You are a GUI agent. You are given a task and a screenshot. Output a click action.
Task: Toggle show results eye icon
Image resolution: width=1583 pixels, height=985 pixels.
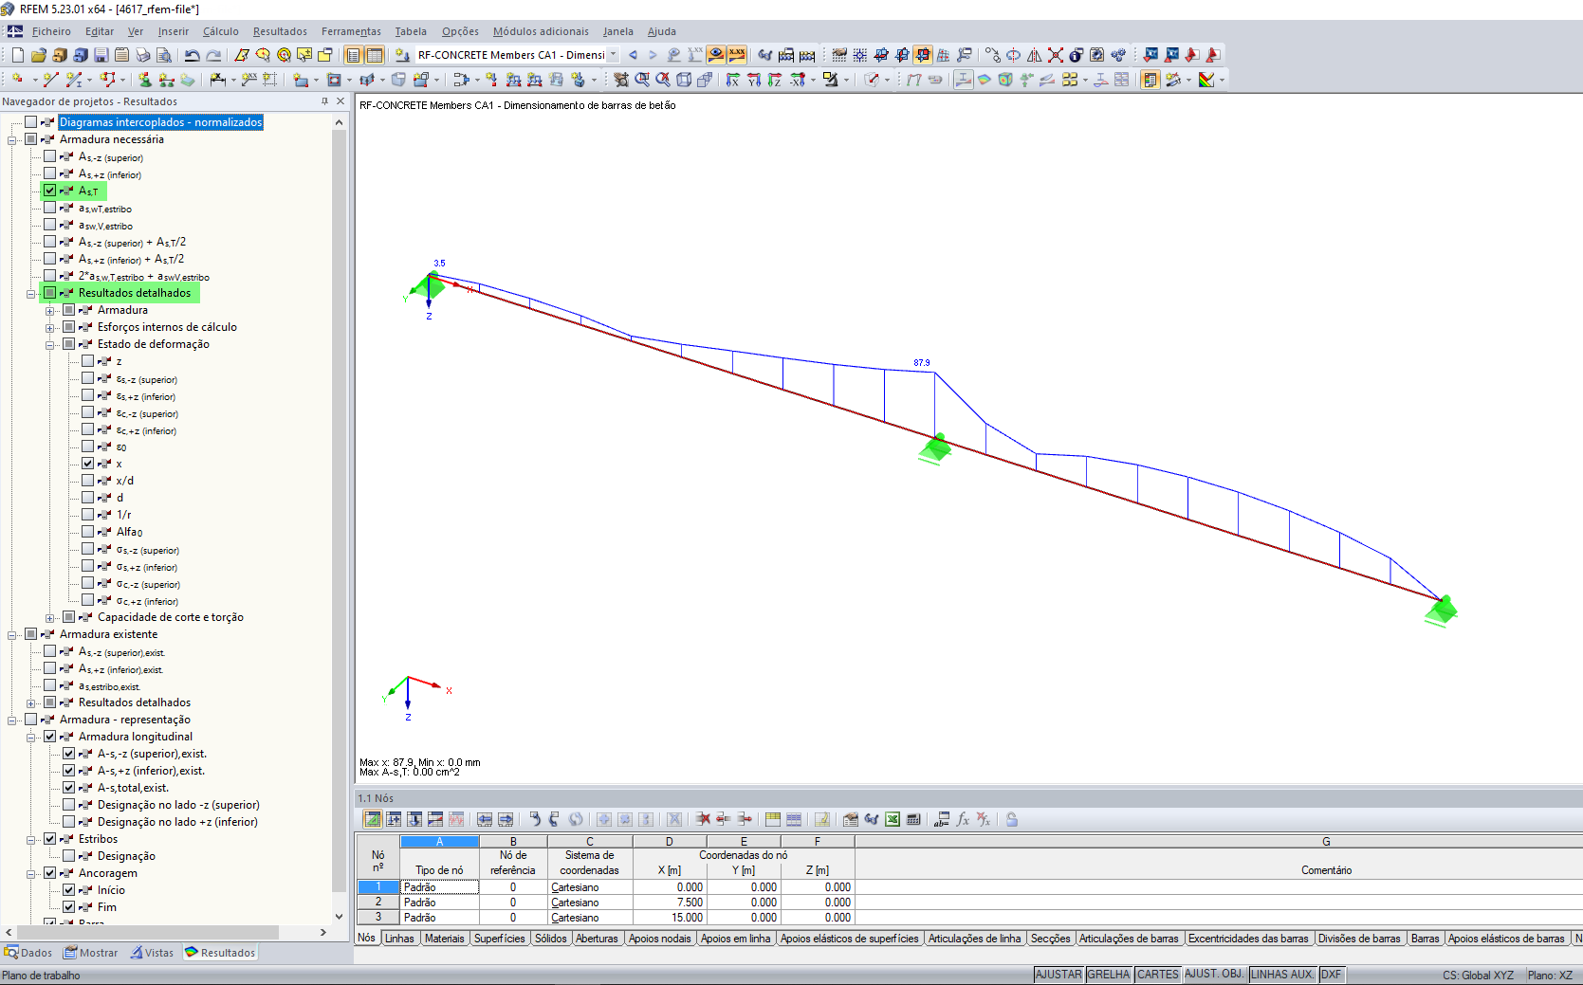pos(716,55)
